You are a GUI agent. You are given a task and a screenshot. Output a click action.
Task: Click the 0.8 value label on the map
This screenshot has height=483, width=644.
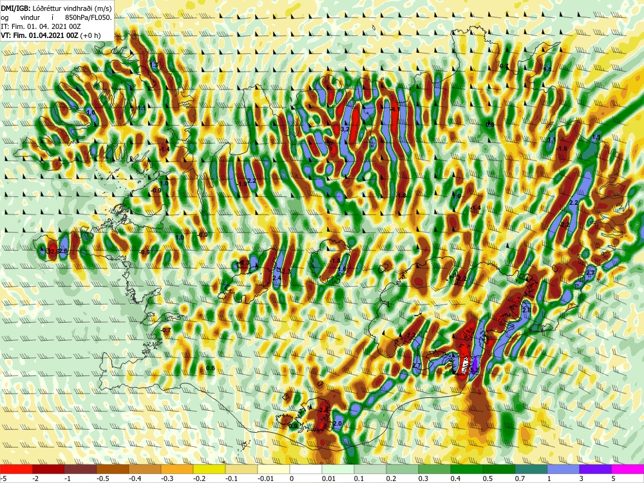point(490,125)
